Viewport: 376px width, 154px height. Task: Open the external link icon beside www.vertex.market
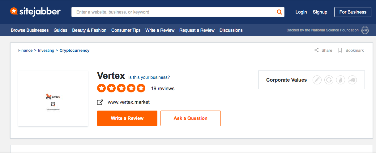[x=100, y=102]
